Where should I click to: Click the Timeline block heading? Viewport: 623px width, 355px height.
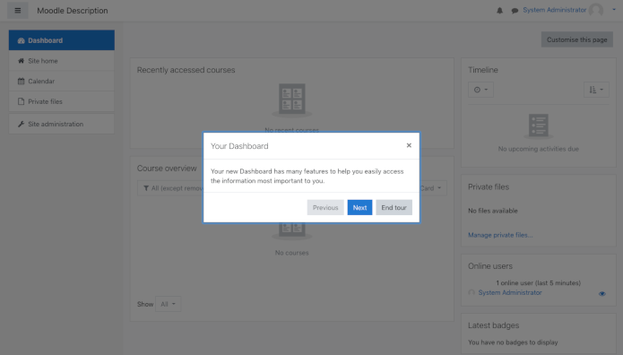click(483, 70)
